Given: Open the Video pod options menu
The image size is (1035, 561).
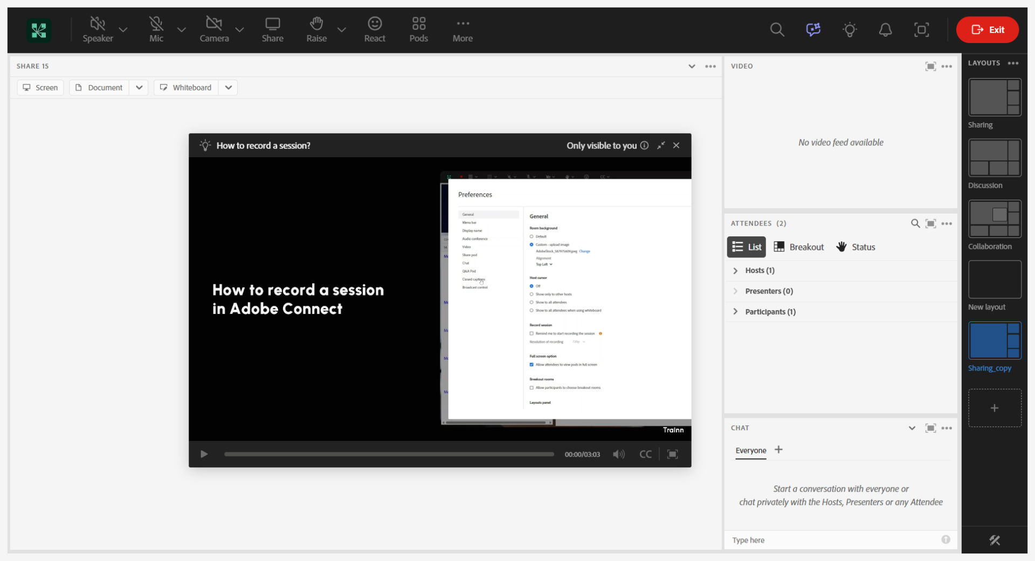Looking at the screenshot, I should click(947, 66).
